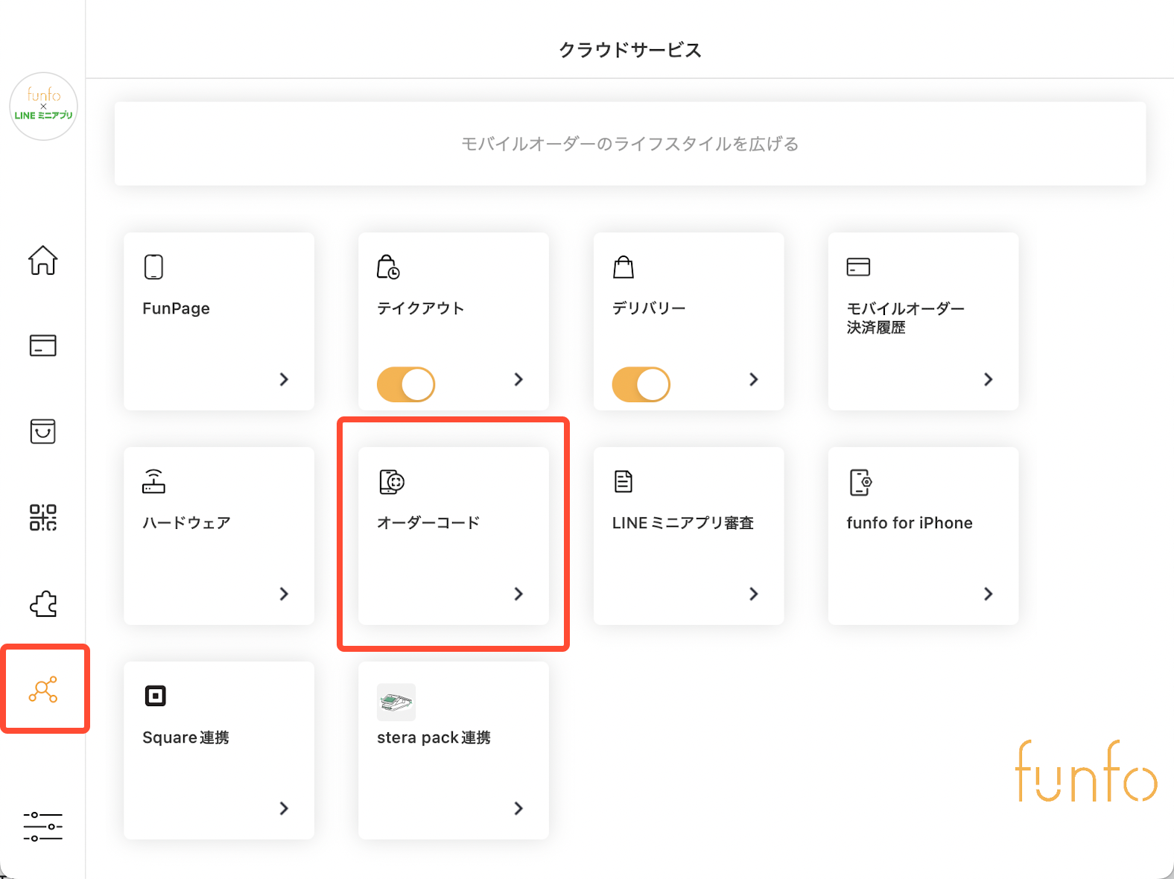1174x879 pixels.
Task: Open the オーダーコード label
Action: point(428,523)
